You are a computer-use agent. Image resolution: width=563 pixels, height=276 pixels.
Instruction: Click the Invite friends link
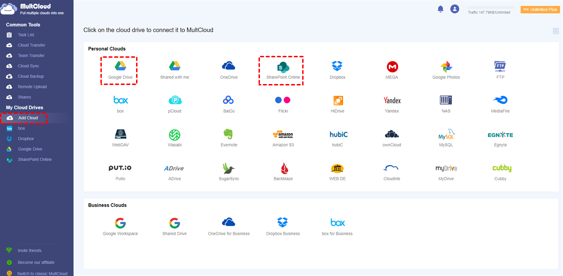[x=30, y=251]
